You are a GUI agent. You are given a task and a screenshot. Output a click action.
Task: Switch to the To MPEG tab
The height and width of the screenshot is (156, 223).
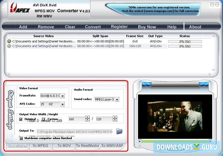click(x=40, y=146)
